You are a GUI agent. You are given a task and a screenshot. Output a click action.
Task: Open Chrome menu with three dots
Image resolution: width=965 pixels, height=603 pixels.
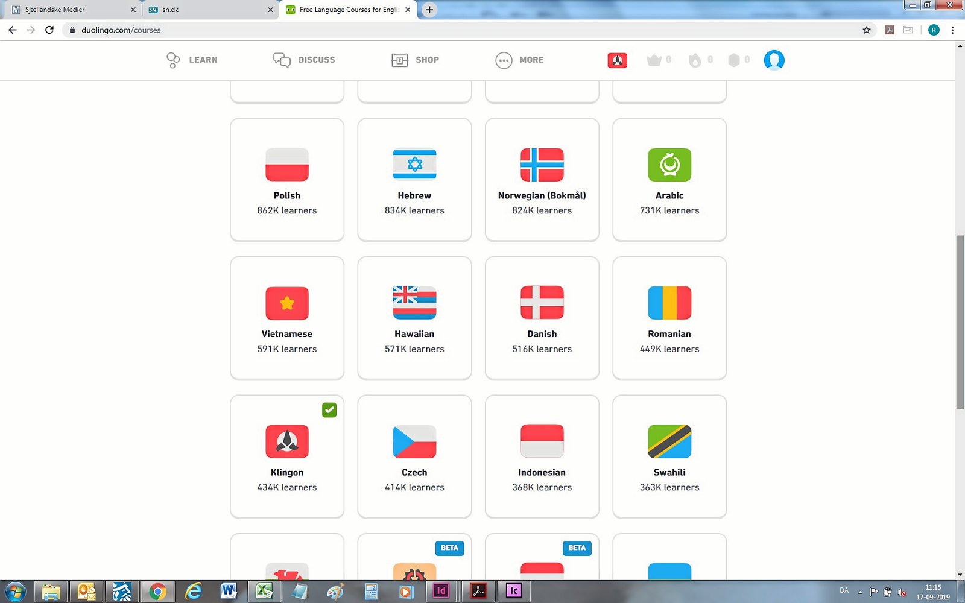click(952, 30)
